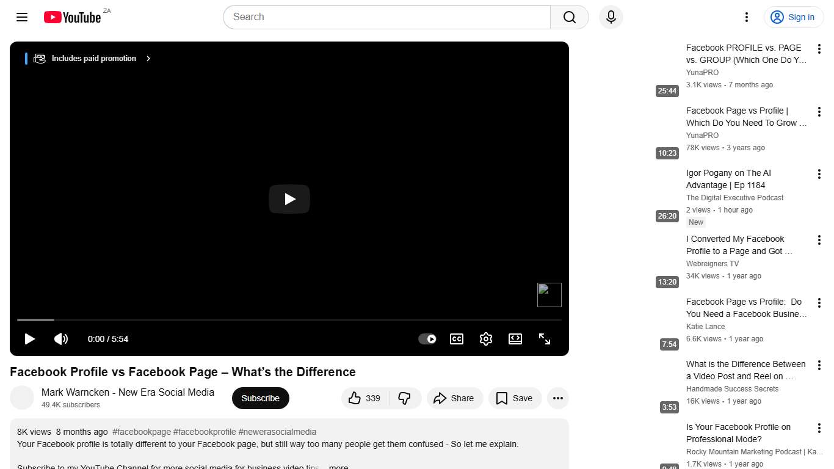Open the top-right three-dot settings menu
Image resolution: width=834 pixels, height=469 pixels.
click(x=746, y=17)
